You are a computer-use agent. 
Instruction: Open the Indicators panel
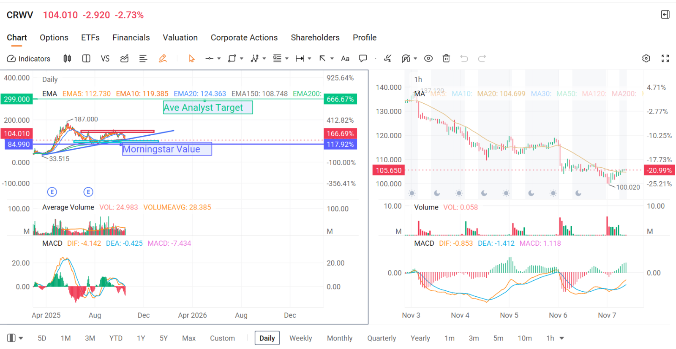[29, 59]
